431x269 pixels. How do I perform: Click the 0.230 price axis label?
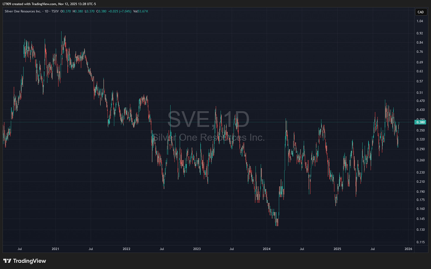coord(421,172)
